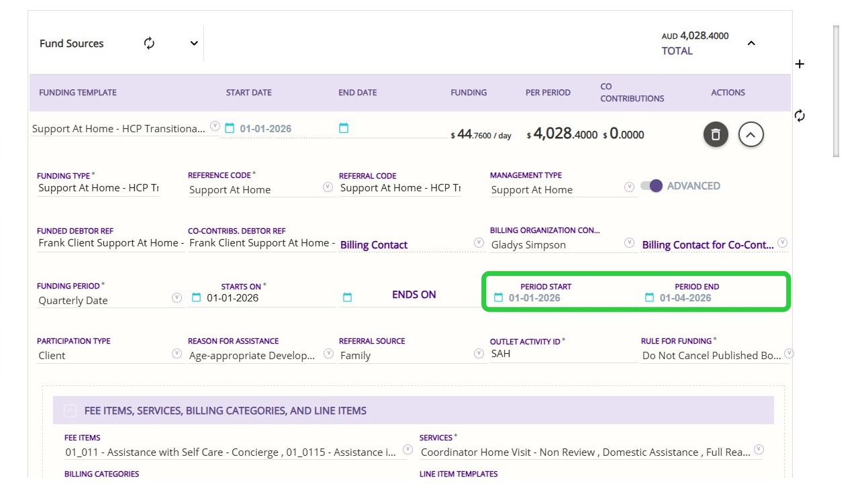Click the Outlet Activity ID field
The height and width of the screenshot is (484, 866).
tap(563, 354)
